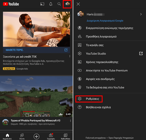The height and width of the screenshot is (140, 146).
Task: Open Αγορές και συνδρομές
Action: pyautogui.click(x=100, y=79)
